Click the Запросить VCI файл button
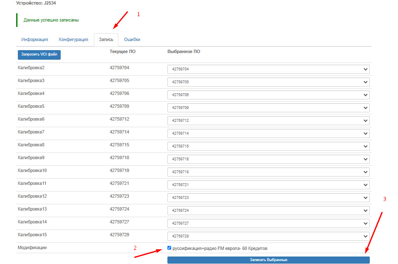The image size is (398, 264). [39, 54]
